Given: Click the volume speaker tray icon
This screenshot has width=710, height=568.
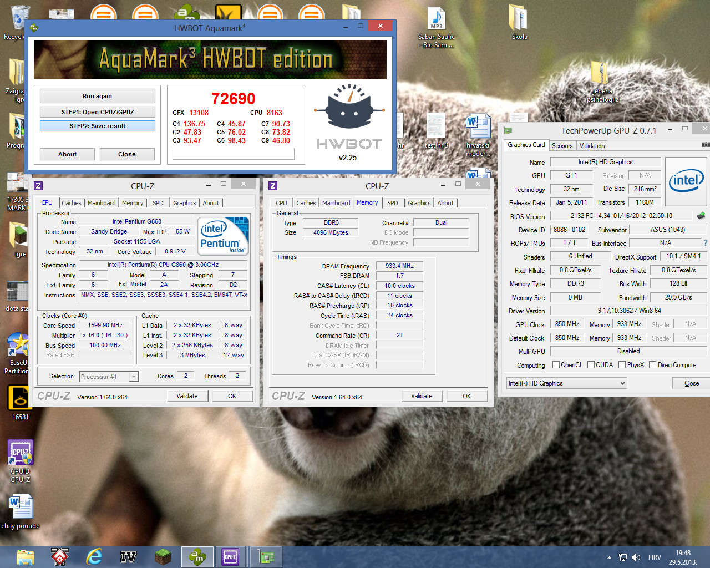Looking at the screenshot, I should (x=636, y=557).
